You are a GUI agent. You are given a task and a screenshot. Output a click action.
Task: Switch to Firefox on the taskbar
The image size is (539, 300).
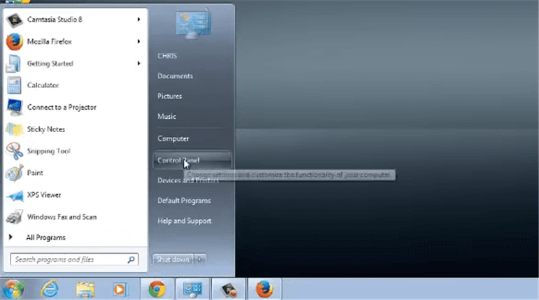pyautogui.click(x=265, y=290)
